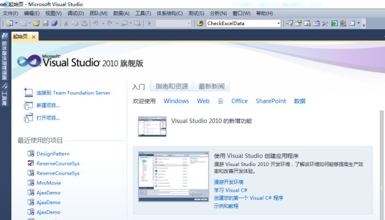Open the New Project icon's dropdown arrow

coord(16,23)
